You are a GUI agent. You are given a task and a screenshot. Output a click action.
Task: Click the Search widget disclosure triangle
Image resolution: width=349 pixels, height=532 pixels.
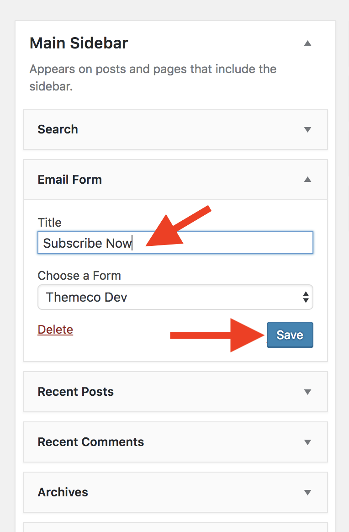click(x=307, y=130)
